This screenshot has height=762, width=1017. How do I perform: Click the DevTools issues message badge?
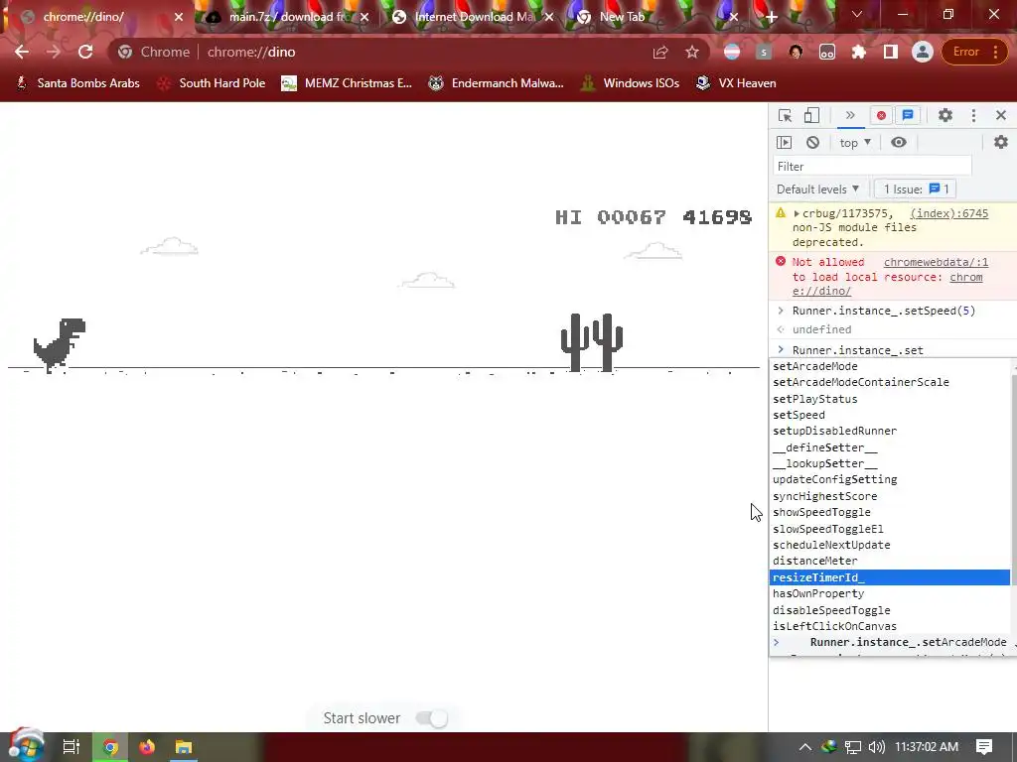[x=908, y=115]
